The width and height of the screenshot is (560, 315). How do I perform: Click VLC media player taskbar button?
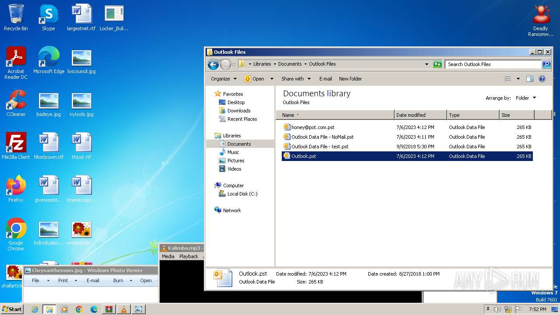pyautogui.click(x=124, y=309)
